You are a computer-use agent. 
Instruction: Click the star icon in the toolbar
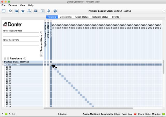pos(23,11)
